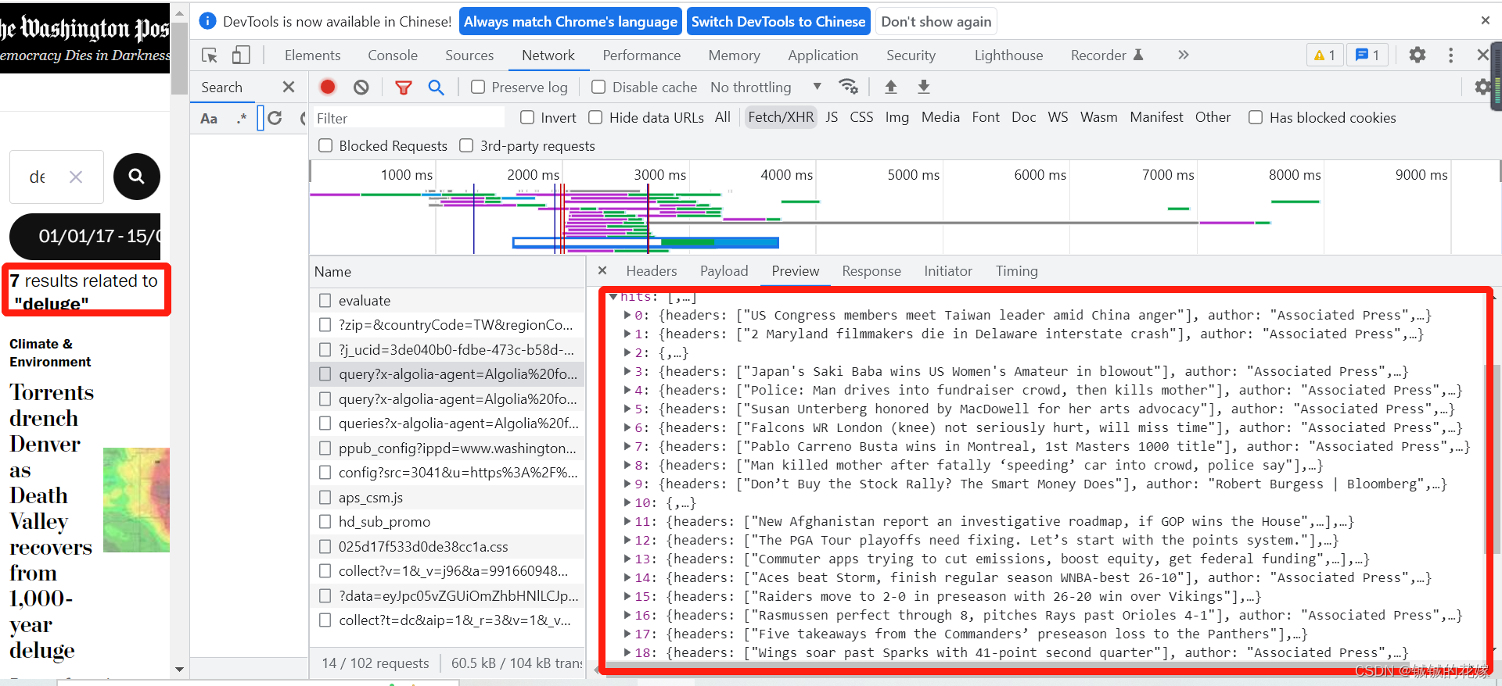This screenshot has height=686, width=1502.
Task: Select the All filter type
Action: pyautogui.click(x=723, y=117)
